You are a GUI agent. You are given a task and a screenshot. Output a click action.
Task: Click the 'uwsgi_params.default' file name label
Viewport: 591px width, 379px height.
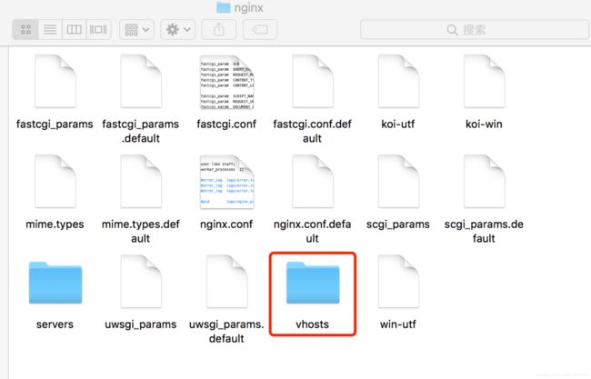[226, 332]
